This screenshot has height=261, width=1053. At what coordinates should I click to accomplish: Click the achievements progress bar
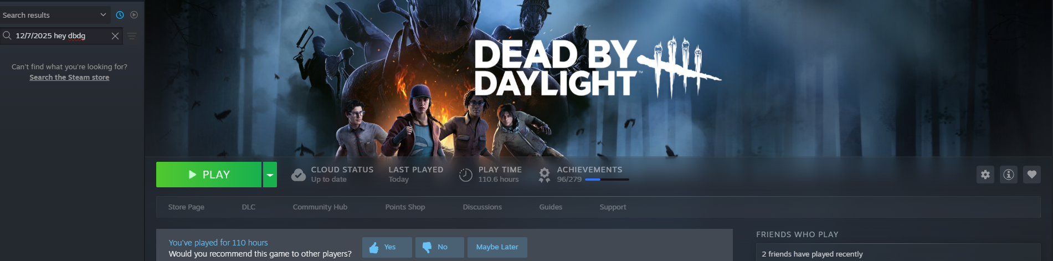[x=607, y=180]
